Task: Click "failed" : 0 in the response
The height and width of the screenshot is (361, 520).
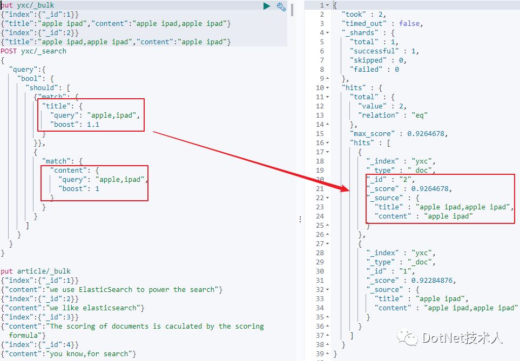Action: (374, 69)
